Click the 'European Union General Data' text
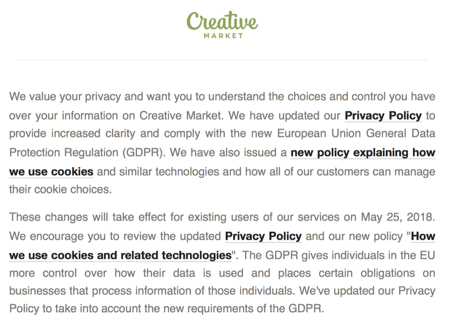The height and width of the screenshot is (328, 453). (x=356, y=134)
